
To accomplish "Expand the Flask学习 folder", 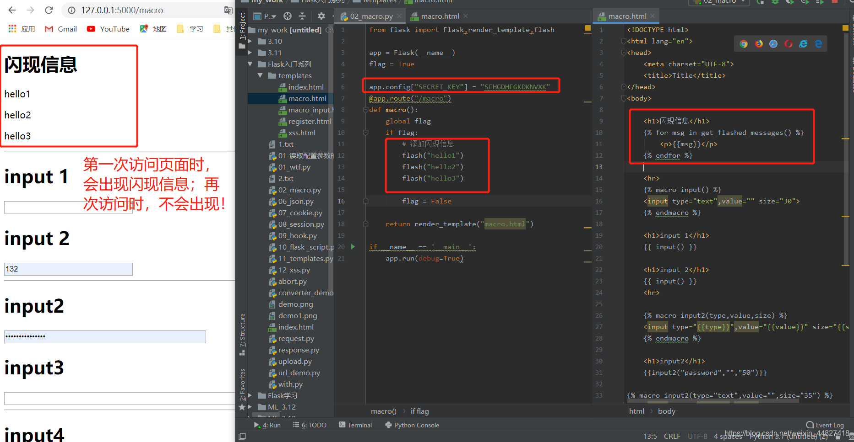I will 250,395.
